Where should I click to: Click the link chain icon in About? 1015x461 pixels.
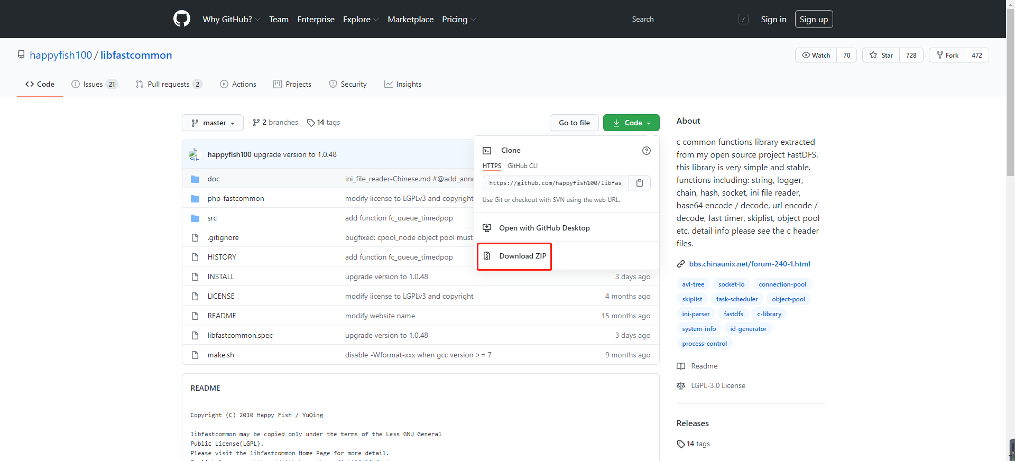(x=681, y=264)
